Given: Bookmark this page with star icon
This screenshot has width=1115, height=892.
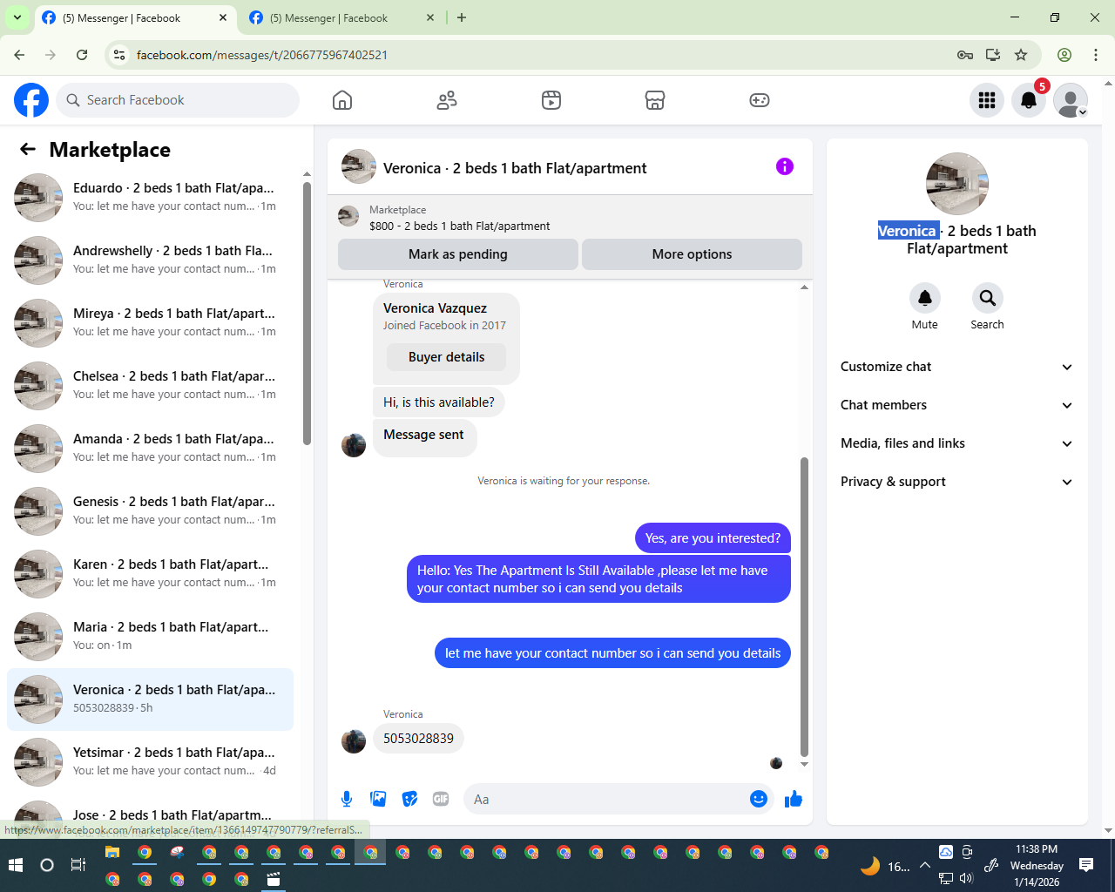Looking at the screenshot, I should point(1021,55).
